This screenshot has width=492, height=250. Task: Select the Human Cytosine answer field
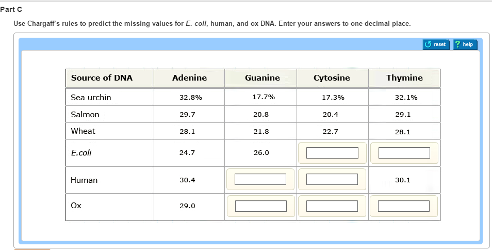coord(332,179)
